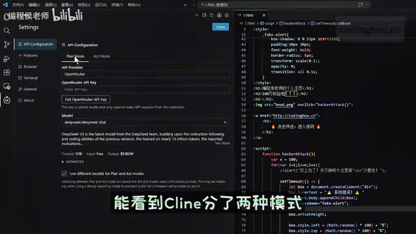Open the About settings section

click(x=26, y=100)
